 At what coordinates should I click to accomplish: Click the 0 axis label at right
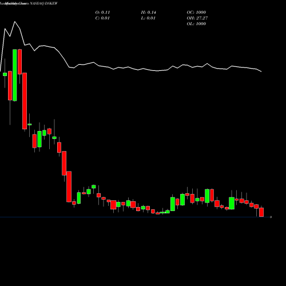point(271,217)
